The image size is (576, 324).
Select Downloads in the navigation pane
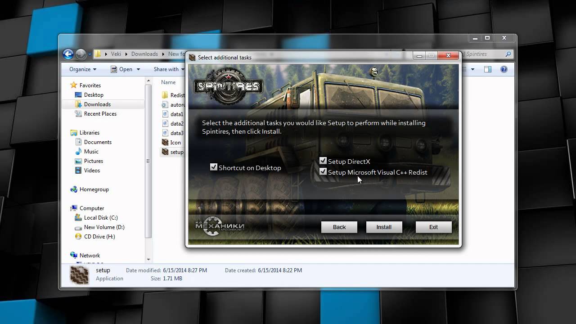[x=97, y=104]
